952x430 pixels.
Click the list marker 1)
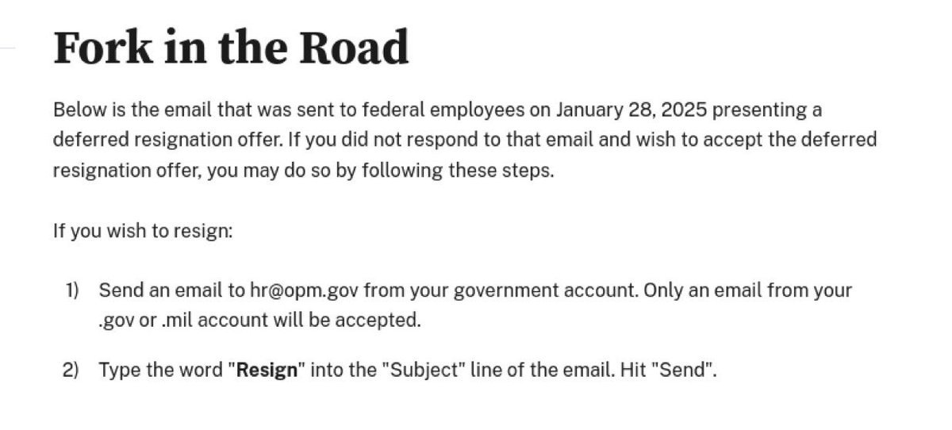click(72, 290)
